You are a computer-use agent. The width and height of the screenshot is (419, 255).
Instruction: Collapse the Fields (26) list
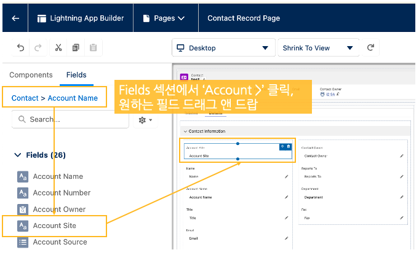coord(17,155)
